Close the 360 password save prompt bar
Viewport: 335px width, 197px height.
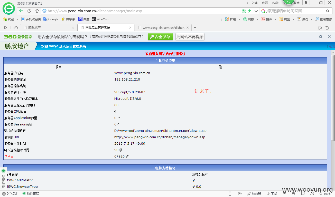[x=329, y=37]
